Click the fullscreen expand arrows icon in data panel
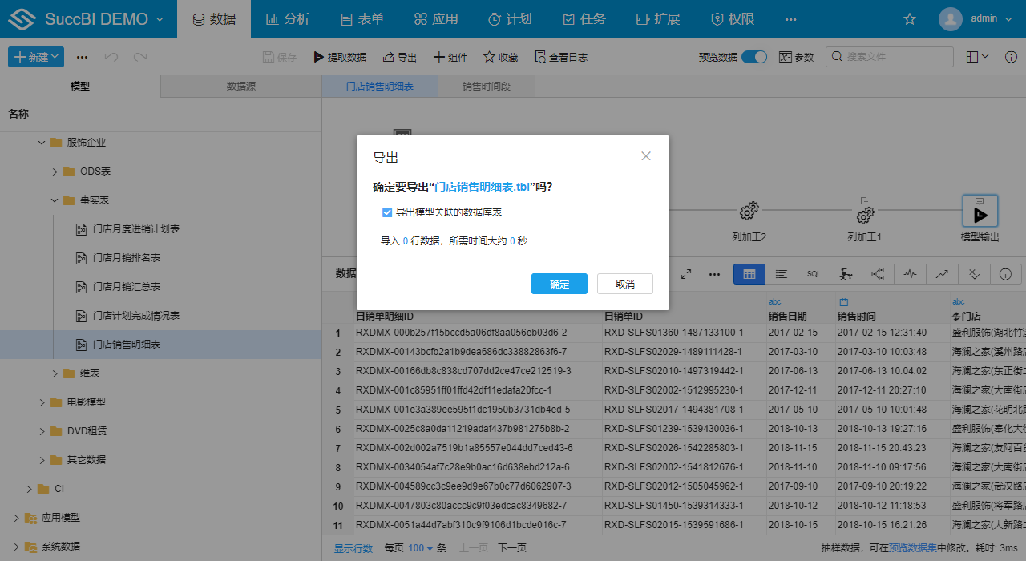Image resolution: width=1026 pixels, height=561 pixels. (x=685, y=274)
